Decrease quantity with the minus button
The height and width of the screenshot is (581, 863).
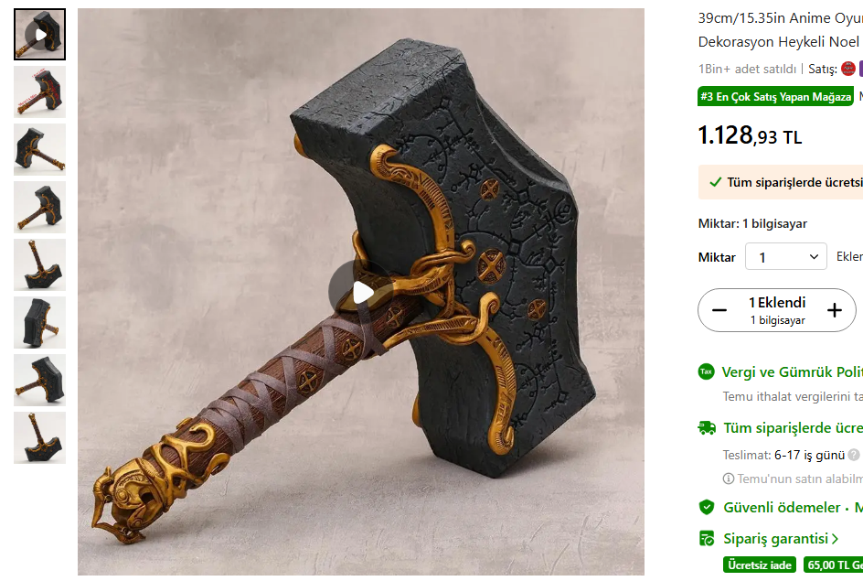(719, 310)
